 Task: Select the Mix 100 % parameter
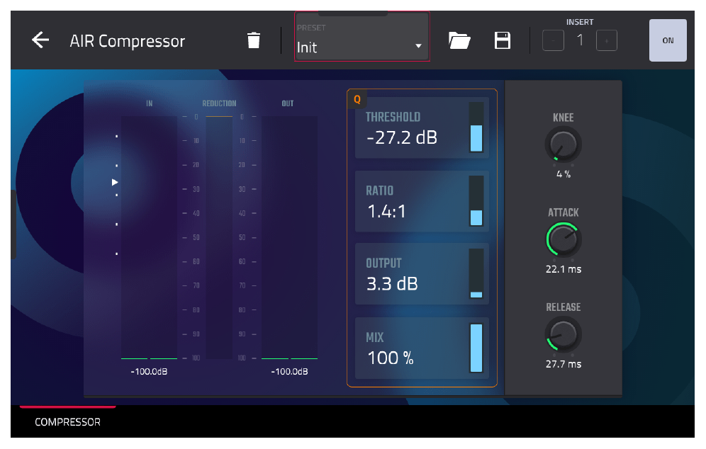tap(422, 348)
